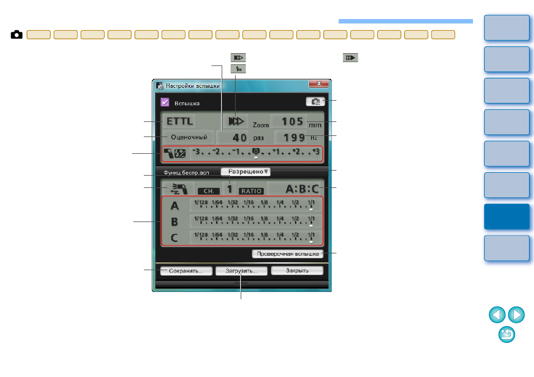This screenshot has width=534, height=377.
Task: Close the Настройки вспышки window with X
Action: (318, 84)
